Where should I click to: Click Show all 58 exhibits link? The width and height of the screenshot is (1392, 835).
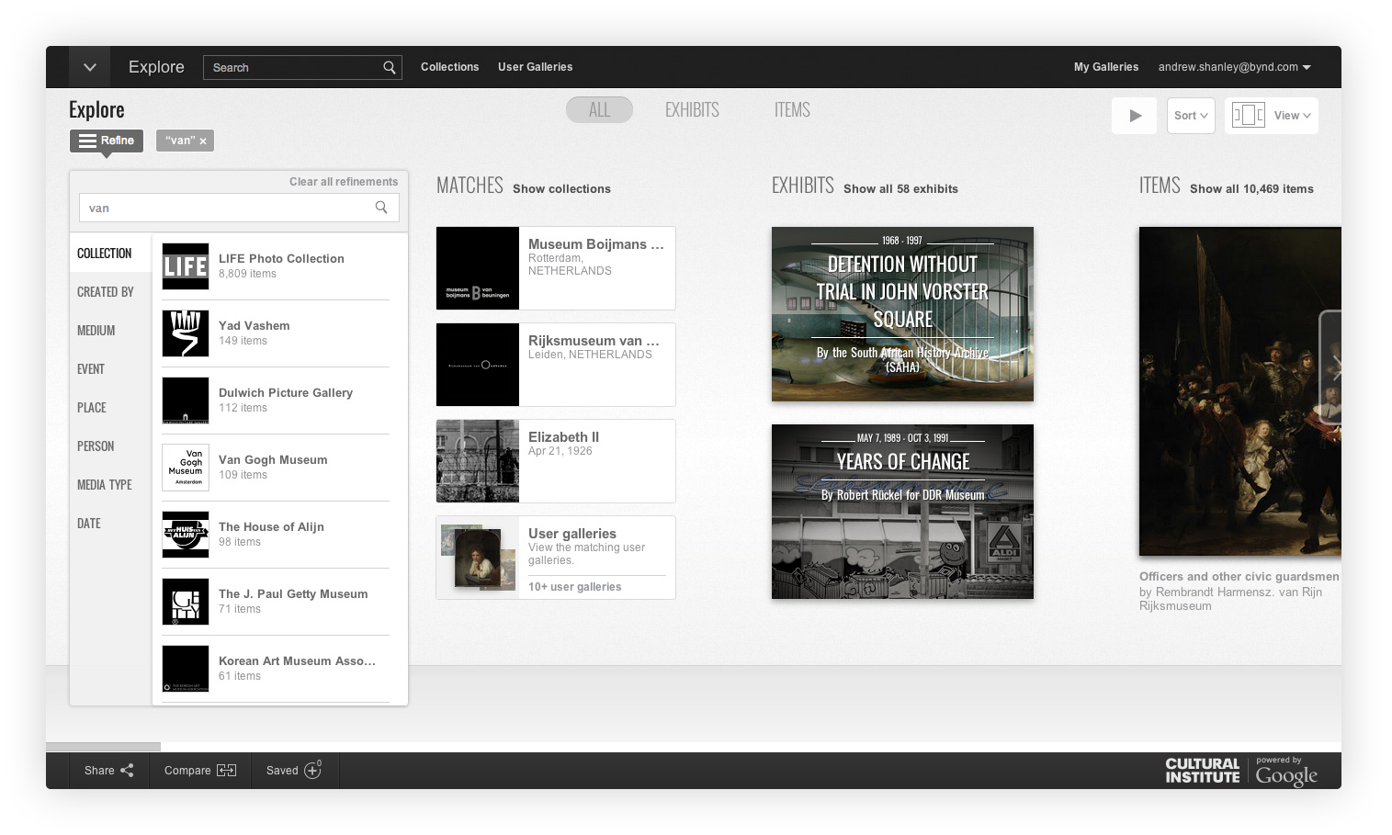[x=900, y=189]
